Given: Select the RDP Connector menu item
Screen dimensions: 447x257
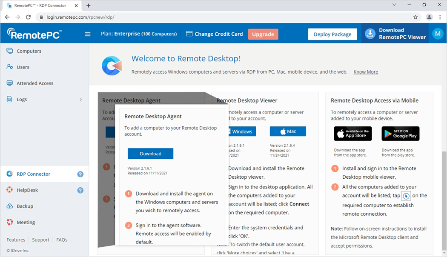Looking at the screenshot, I should [33, 174].
